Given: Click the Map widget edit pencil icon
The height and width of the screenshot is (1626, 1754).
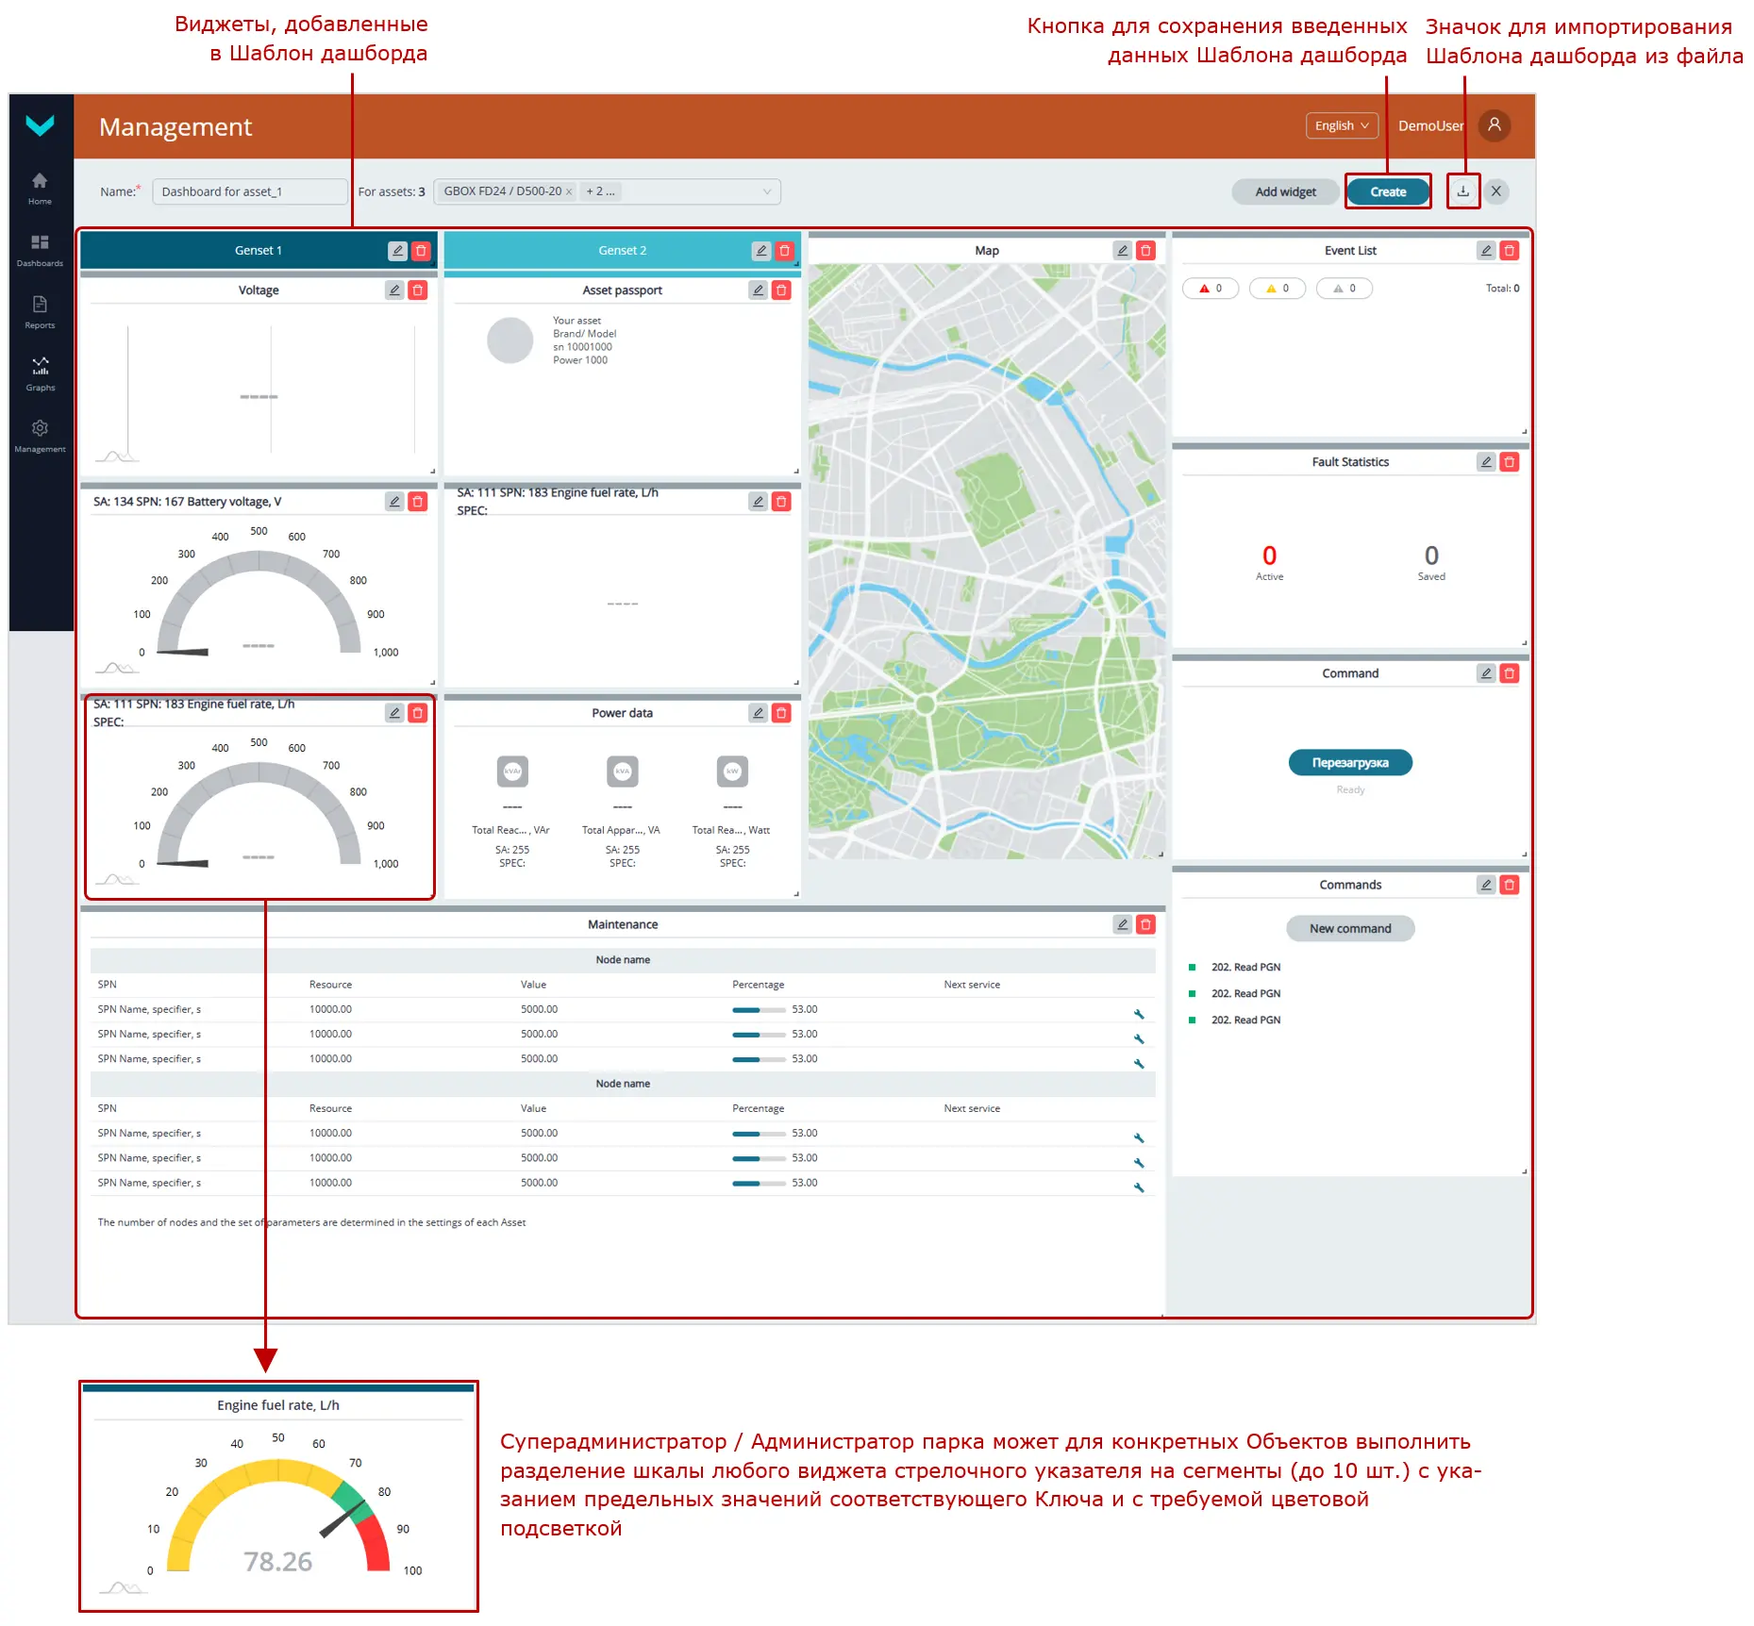Looking at the screenshot, I should (1122, 251).
